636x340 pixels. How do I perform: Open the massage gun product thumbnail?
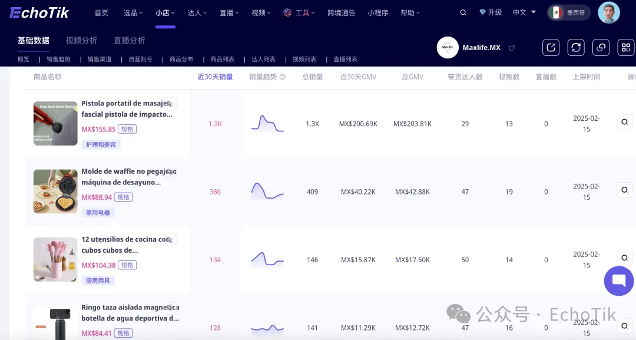(x=55, y=123)
